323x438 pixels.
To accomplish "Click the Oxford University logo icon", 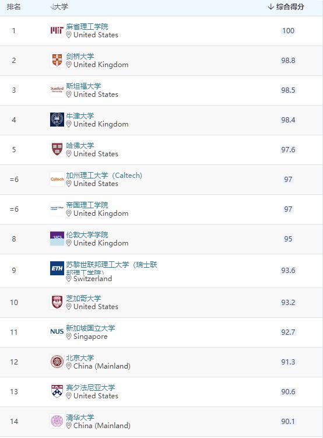I will 57,120.
